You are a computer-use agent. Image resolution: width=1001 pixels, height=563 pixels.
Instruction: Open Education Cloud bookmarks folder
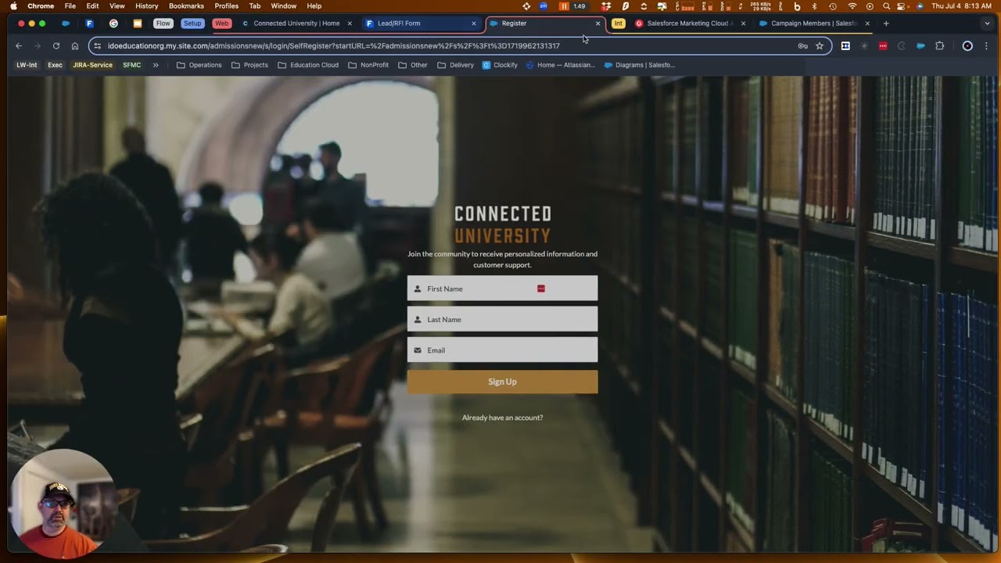(x=308, y=65)
